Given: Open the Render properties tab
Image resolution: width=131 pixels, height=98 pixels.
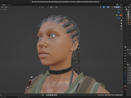Looking at the screenshot, I should (x=125, y=53).
